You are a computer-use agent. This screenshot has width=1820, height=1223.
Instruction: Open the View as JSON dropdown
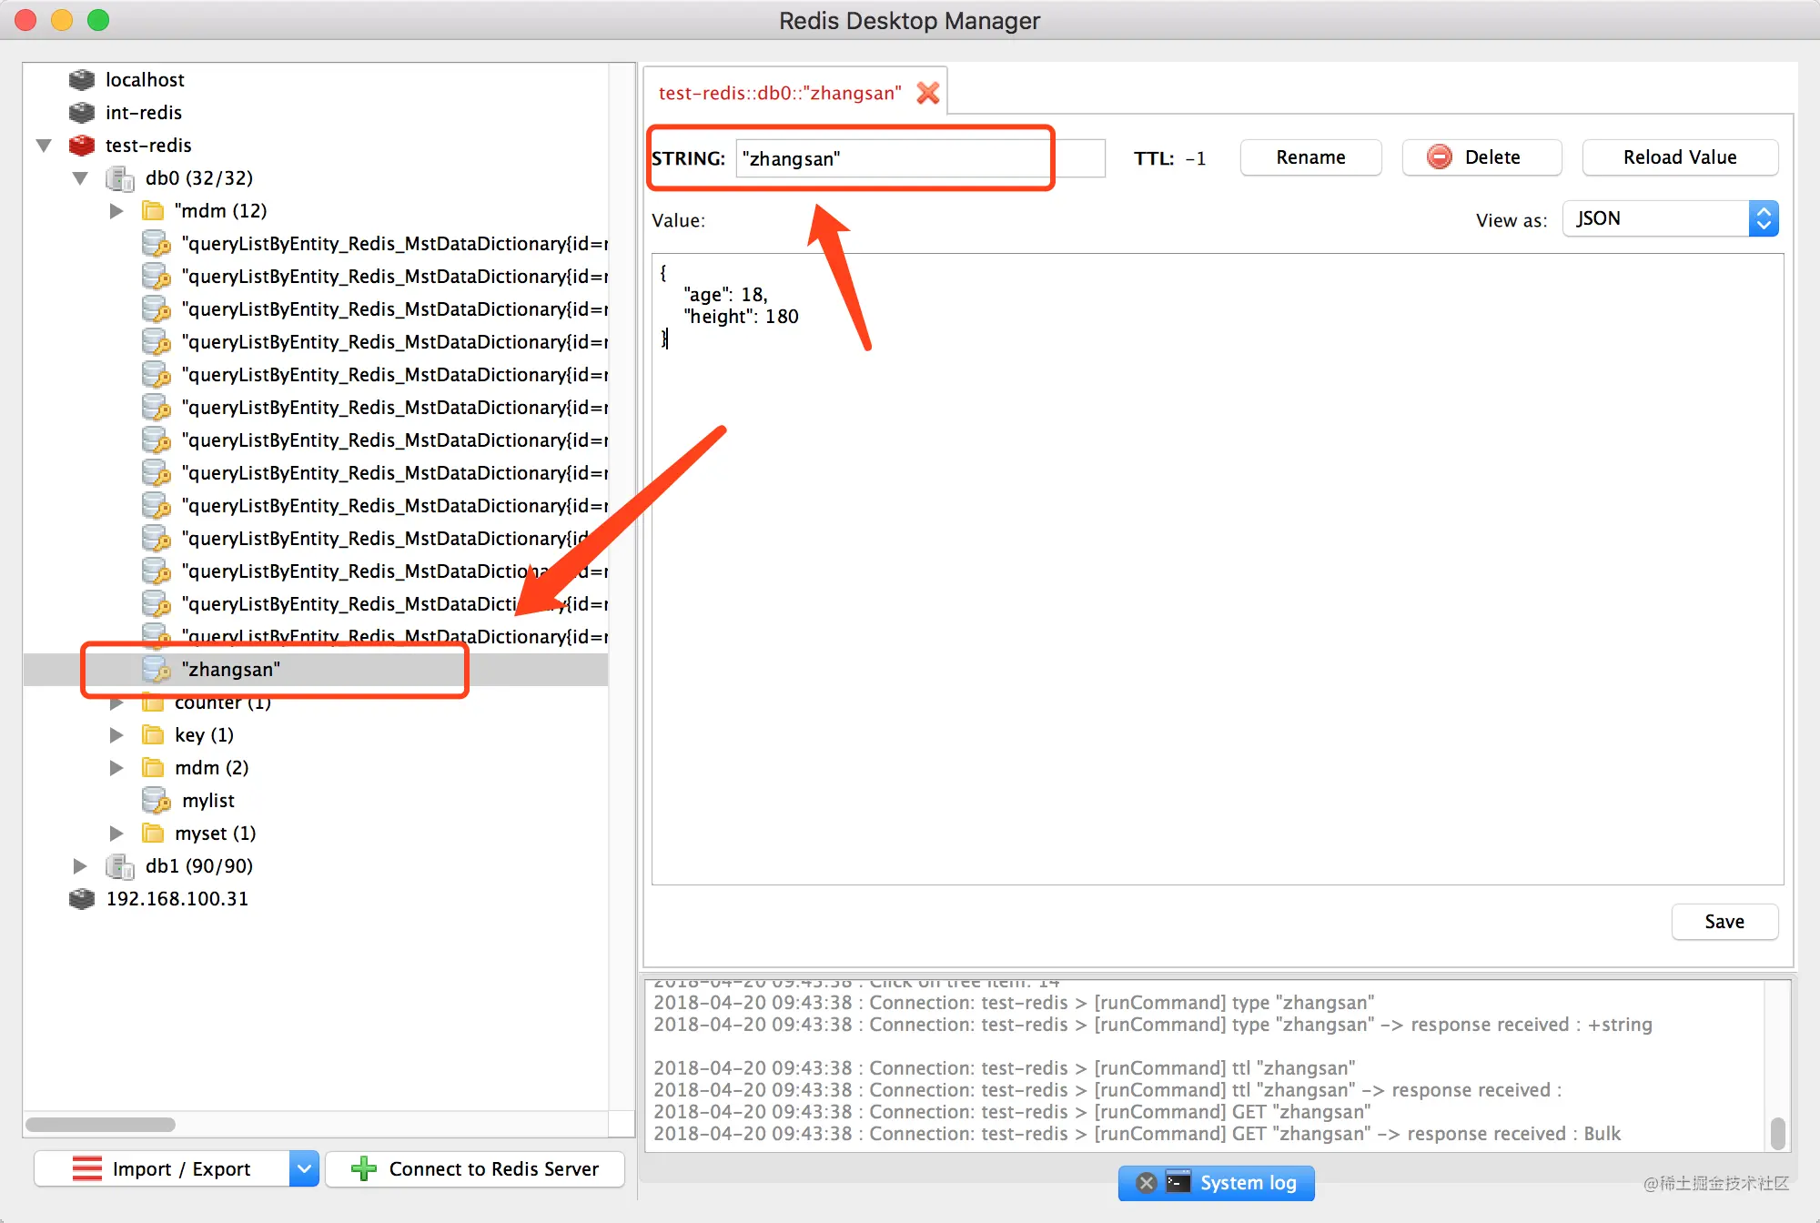(1671, 218)
